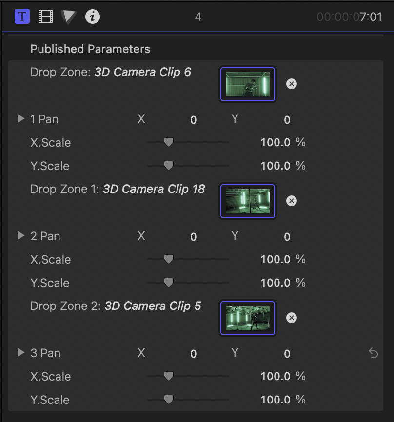Clear the 3D Camera Clip 6 drop zone
This screenshot has height=422, width=394.
[291, 84]
